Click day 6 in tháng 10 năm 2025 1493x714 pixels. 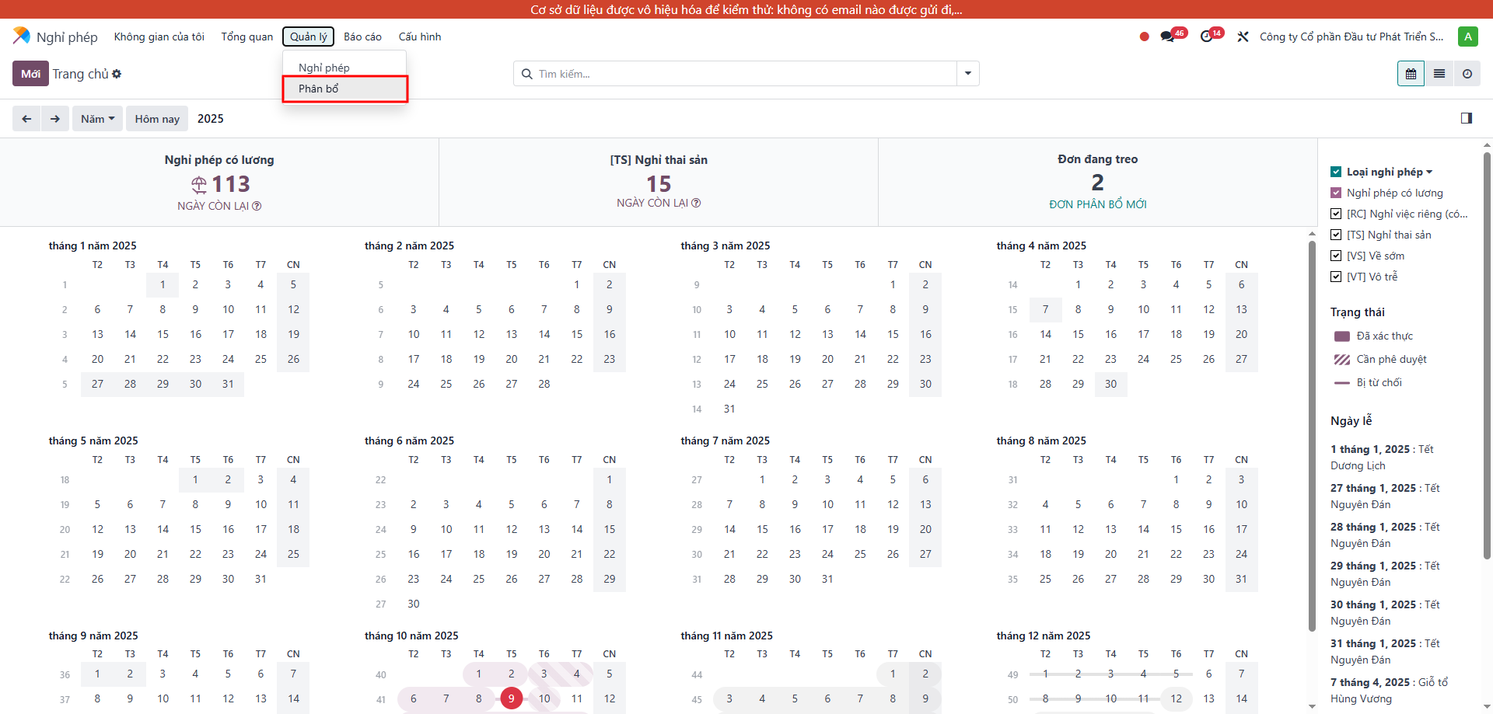414,698
